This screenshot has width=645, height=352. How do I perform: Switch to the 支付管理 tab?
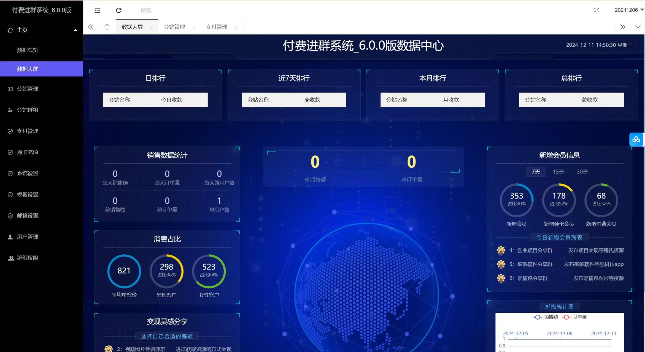click(217, 27)
